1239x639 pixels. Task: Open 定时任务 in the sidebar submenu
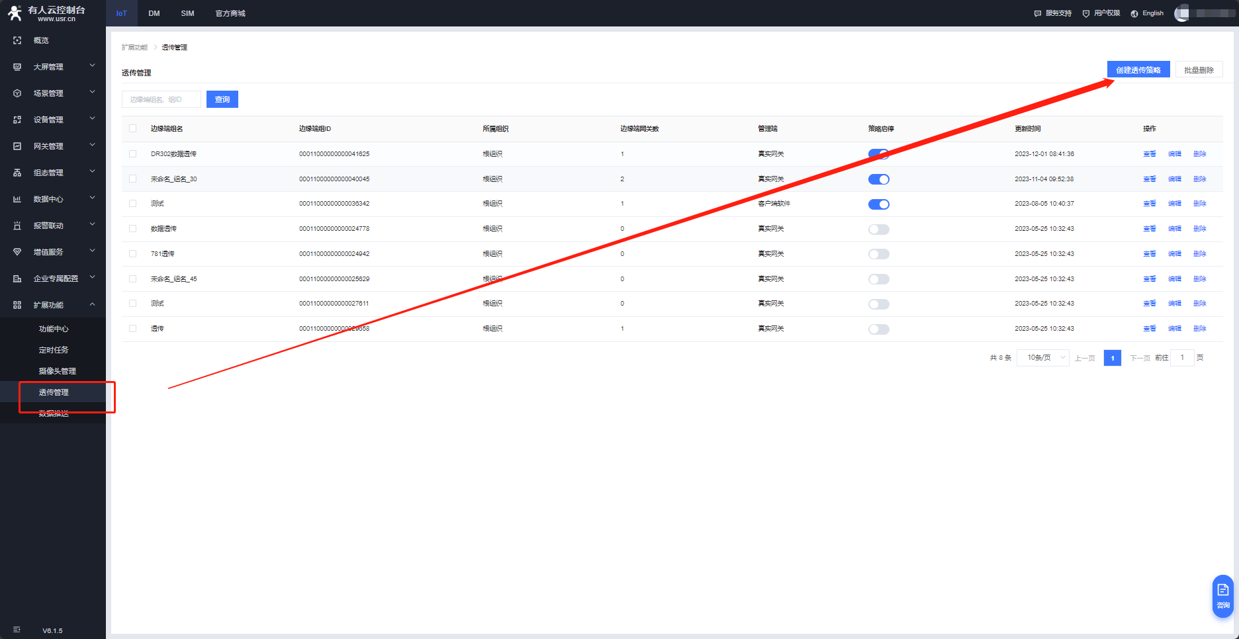click(54, 350)
